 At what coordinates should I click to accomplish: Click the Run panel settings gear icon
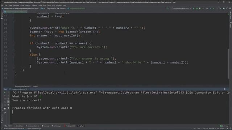[x=224, y=89]
